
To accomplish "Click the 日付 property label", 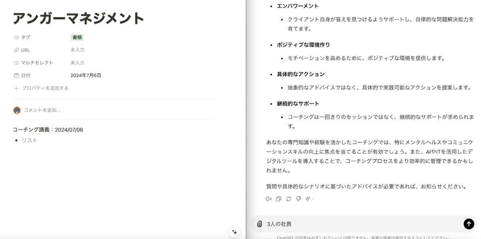I will [25, 75].
